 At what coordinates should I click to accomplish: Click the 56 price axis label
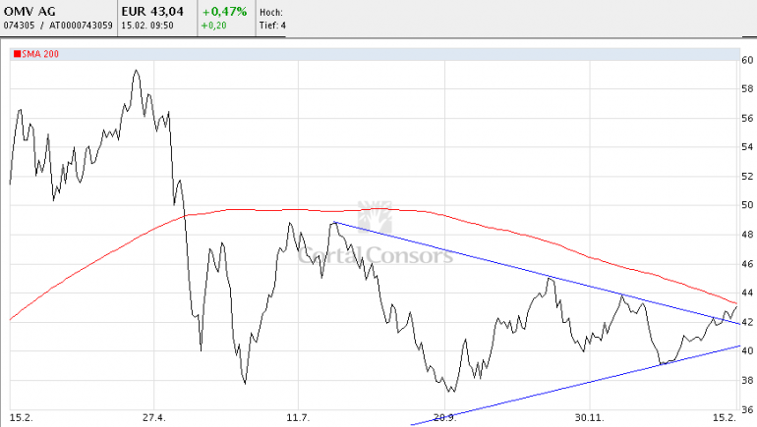(747, 118)
